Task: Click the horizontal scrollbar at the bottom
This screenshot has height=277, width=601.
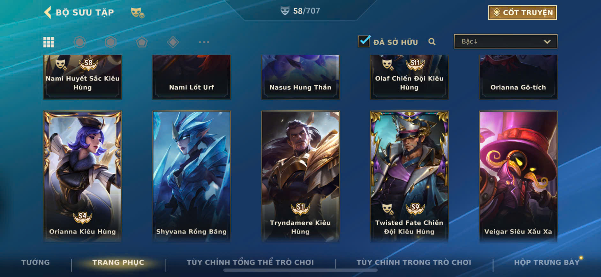Action: pos(300,270)
